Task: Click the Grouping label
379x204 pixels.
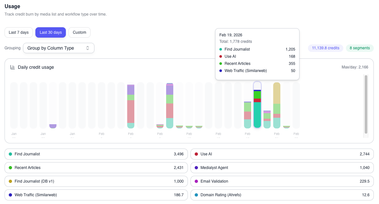Action: pos(13,48)
